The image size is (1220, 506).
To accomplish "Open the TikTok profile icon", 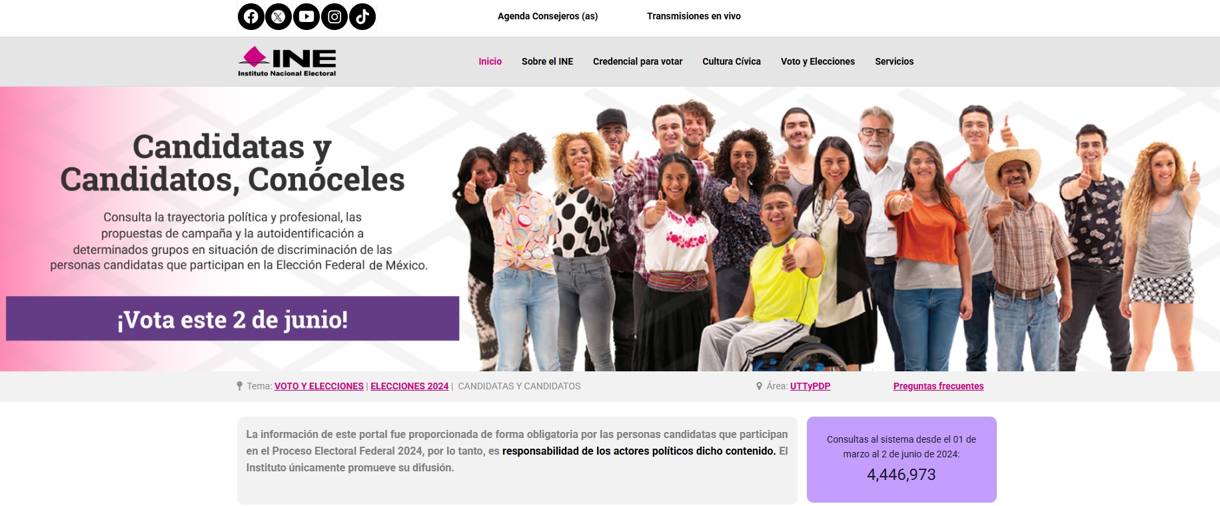I will coord(362,17).
